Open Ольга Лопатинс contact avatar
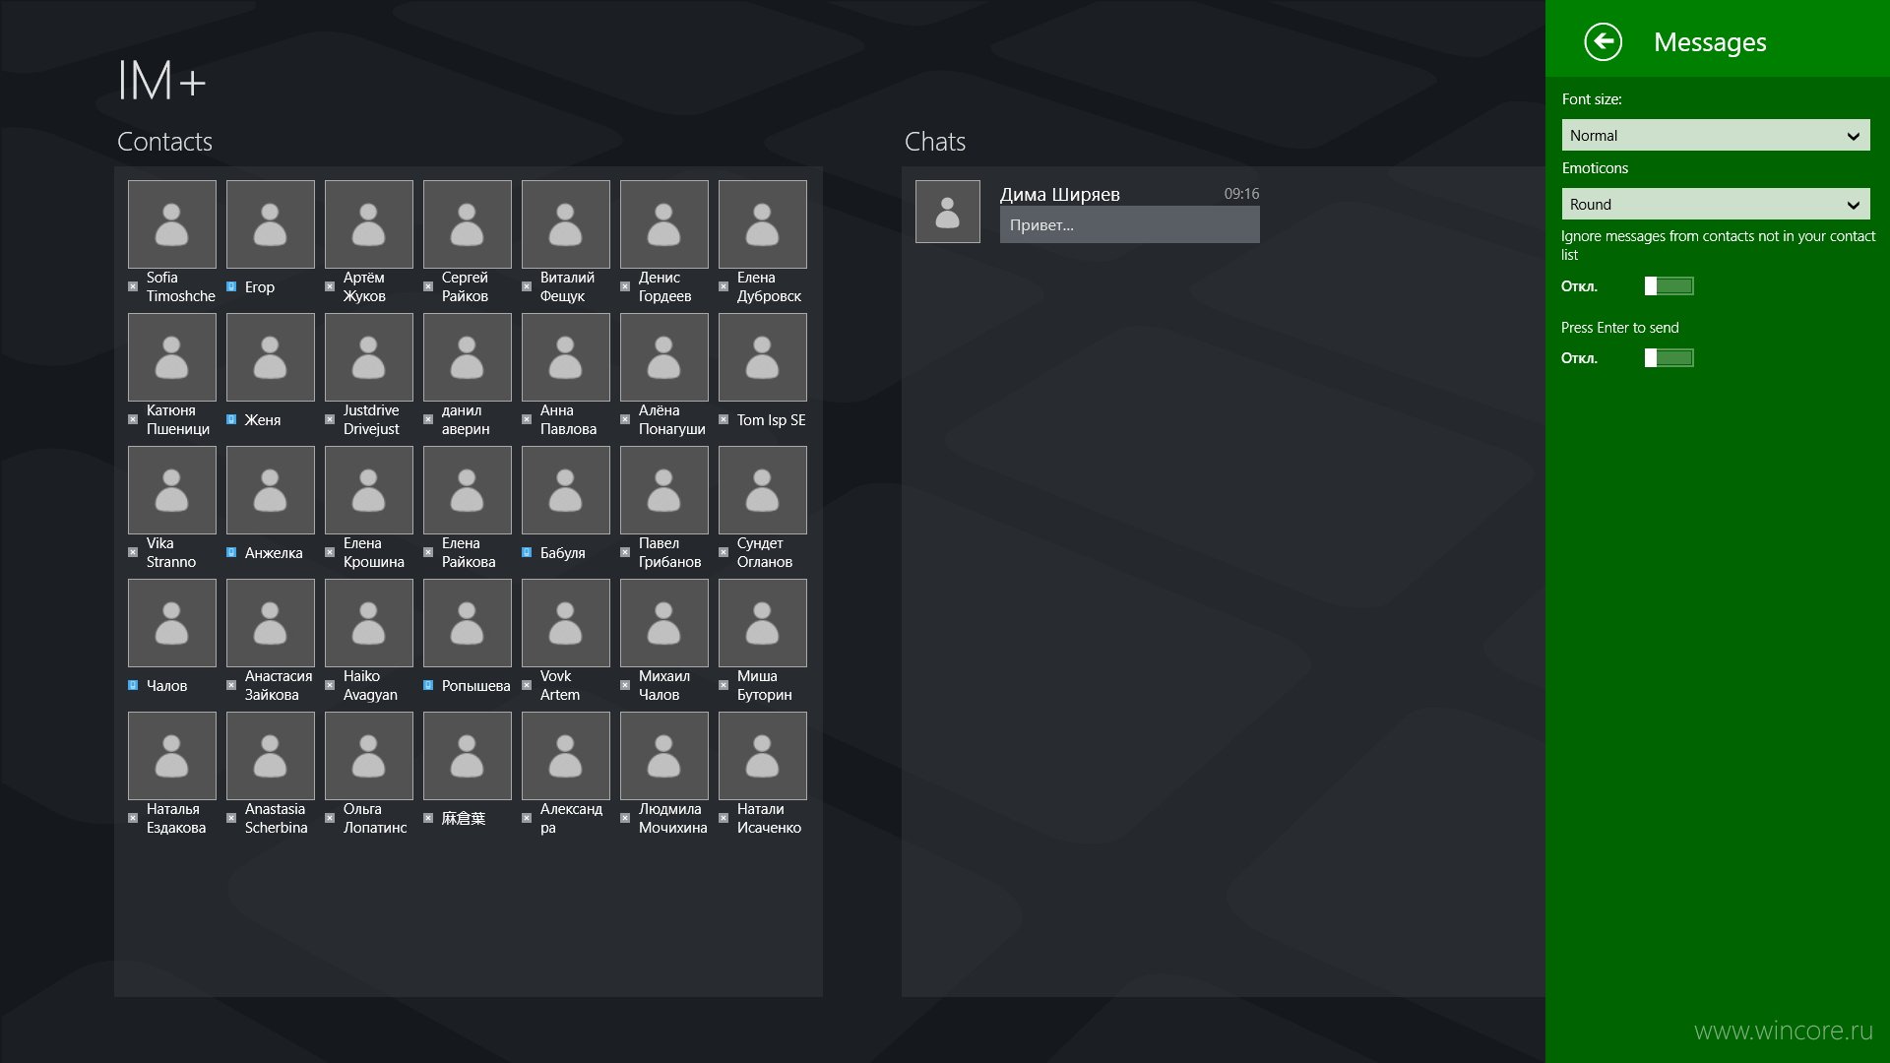The width and height of the screenshot is (1890, 1063). tap(369, 756)
